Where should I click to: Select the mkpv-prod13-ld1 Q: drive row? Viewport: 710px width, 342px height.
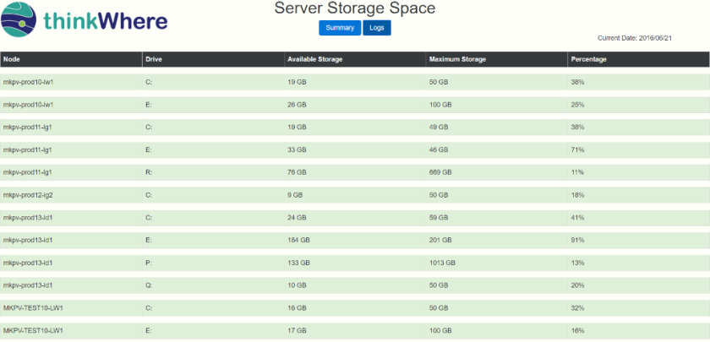coord(355,285)
